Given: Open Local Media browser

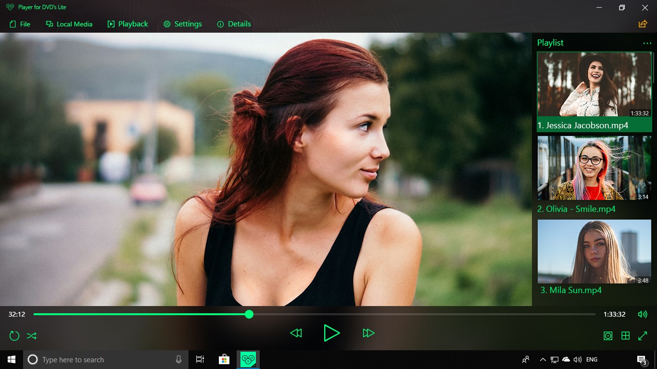Looking at the screenshot, I should coord(69,24).
